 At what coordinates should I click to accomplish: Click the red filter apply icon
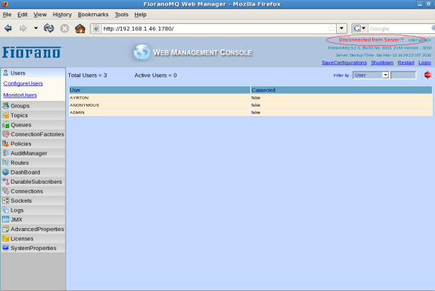point(427,75)
